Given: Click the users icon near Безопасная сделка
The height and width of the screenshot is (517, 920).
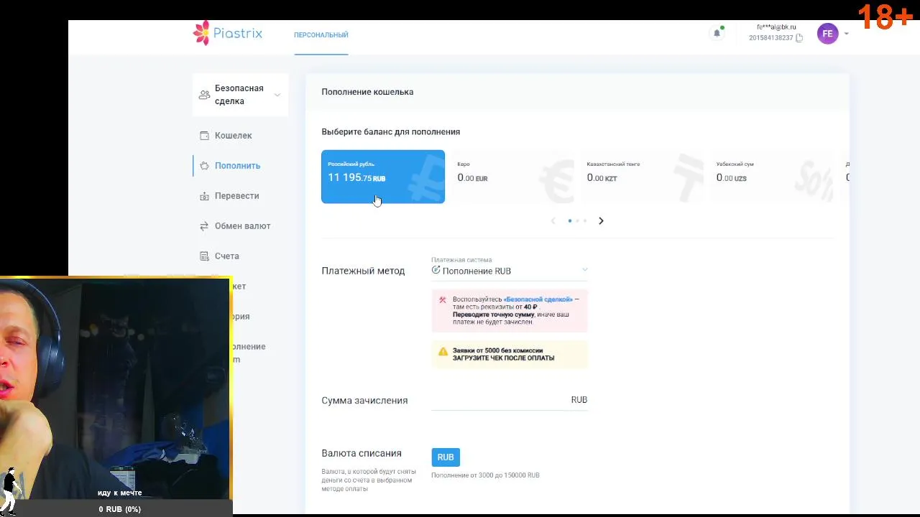Looking at the screenshot, I should 204,95.
